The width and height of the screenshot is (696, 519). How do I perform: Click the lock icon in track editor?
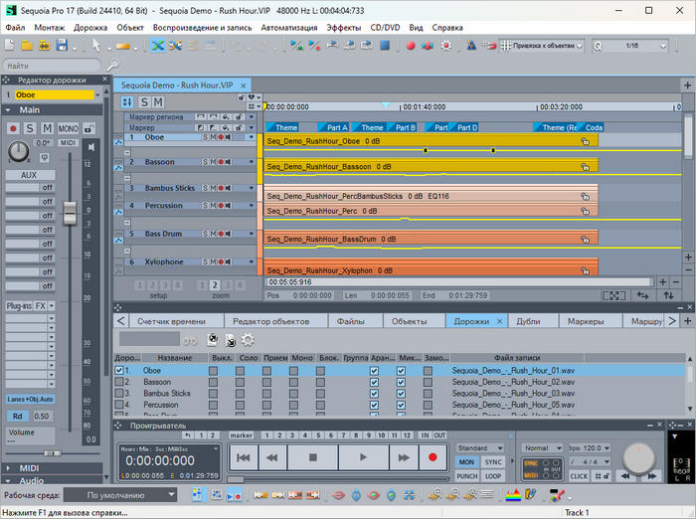(x=88, y=128)
